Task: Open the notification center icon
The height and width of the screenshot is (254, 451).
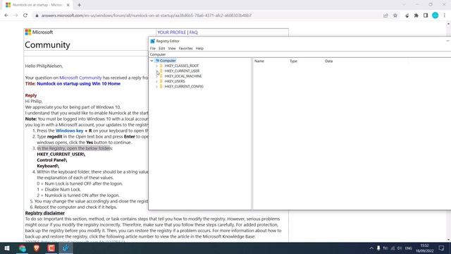Action: click(x=442, y=248)
